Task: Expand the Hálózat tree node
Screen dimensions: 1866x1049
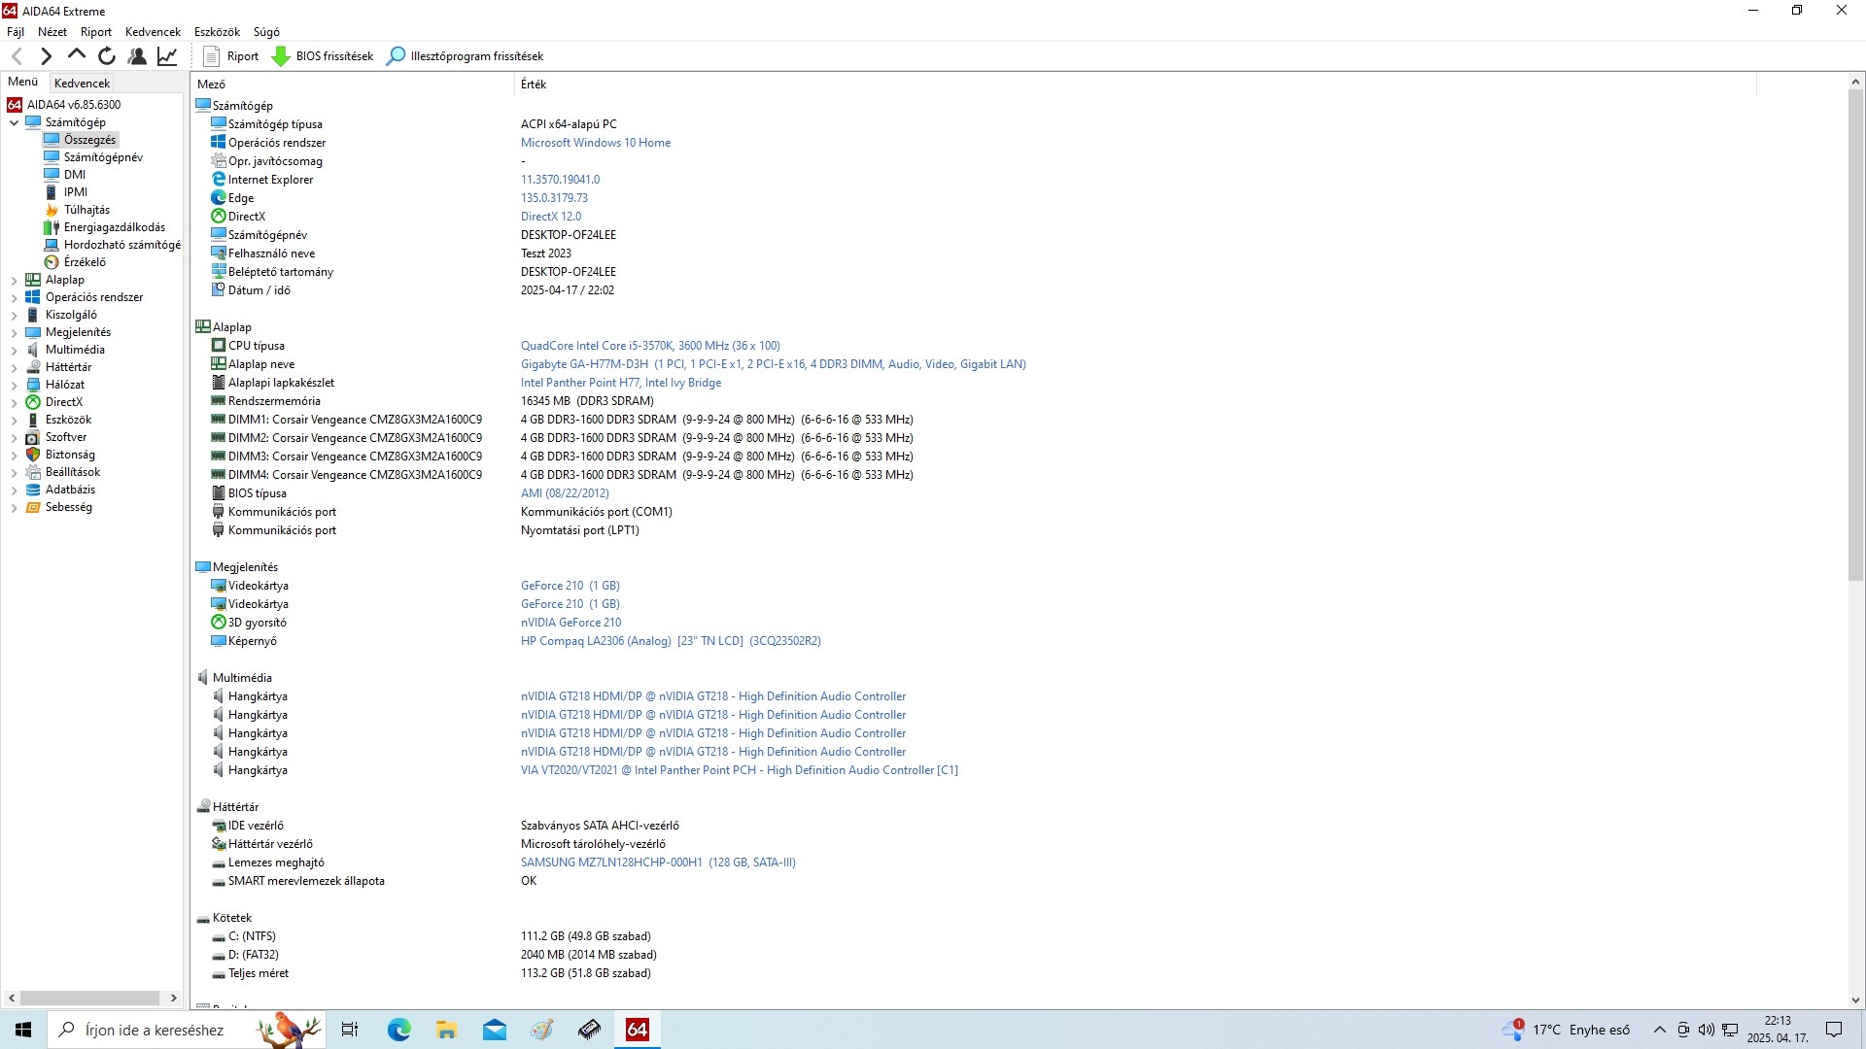Action: 14,385
